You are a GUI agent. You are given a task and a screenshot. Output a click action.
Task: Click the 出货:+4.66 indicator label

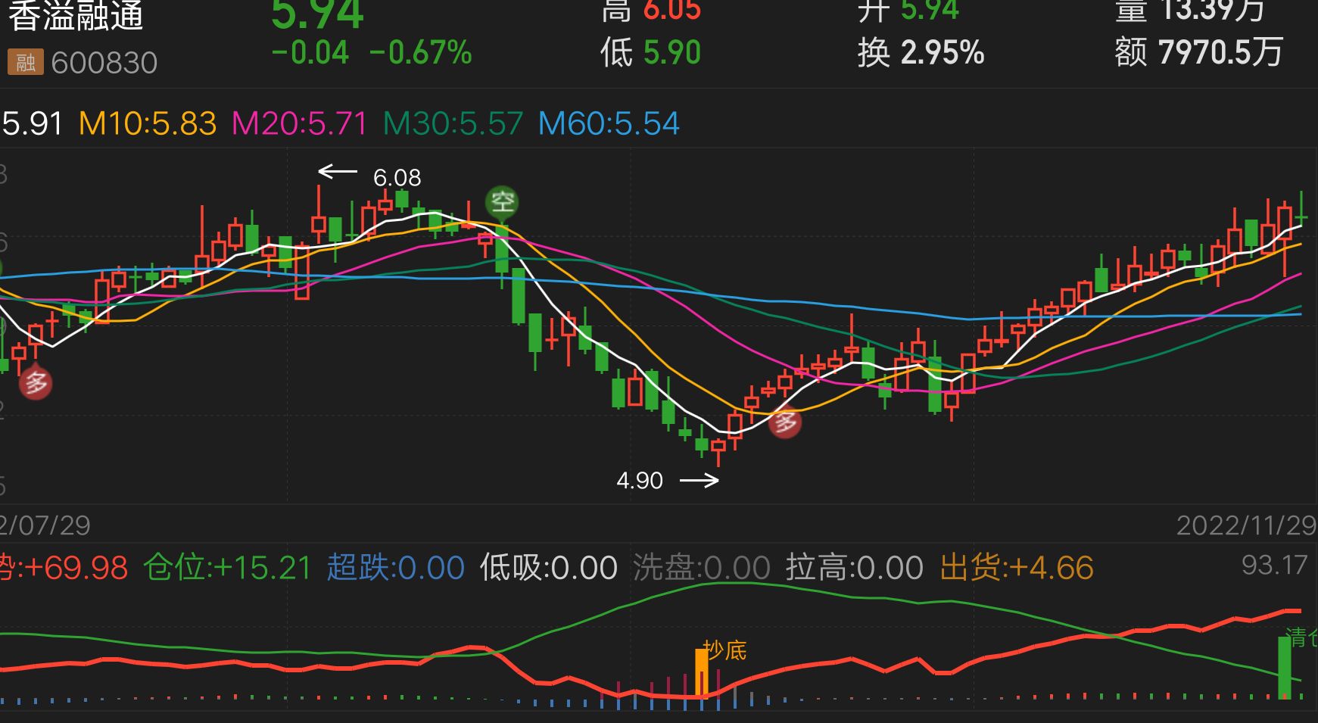(1017, 568)
